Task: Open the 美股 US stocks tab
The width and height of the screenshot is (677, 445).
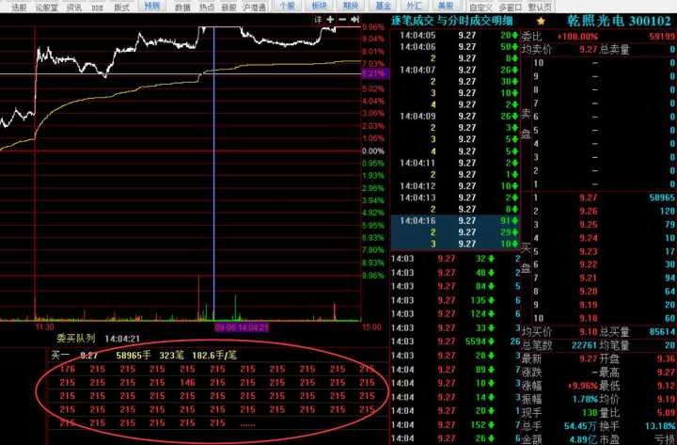Action: click(446, 6)
